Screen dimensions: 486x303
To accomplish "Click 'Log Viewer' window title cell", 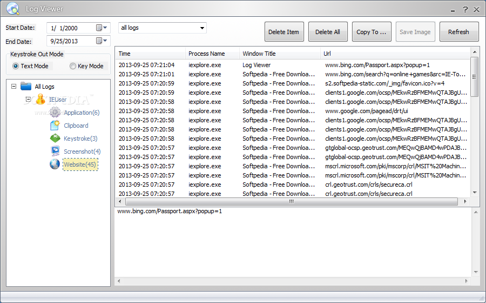I will click(256, 65).
